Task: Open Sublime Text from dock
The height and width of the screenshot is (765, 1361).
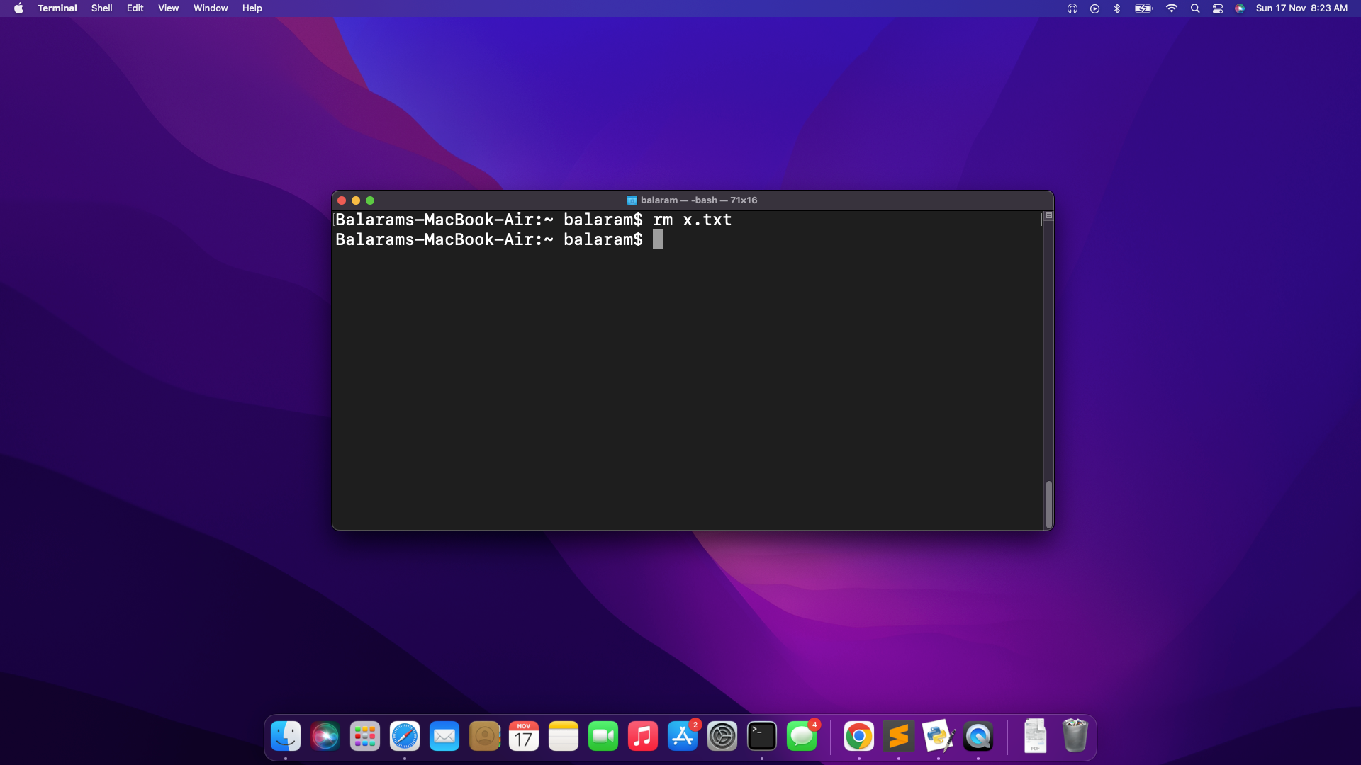Action: pos(899,737)
